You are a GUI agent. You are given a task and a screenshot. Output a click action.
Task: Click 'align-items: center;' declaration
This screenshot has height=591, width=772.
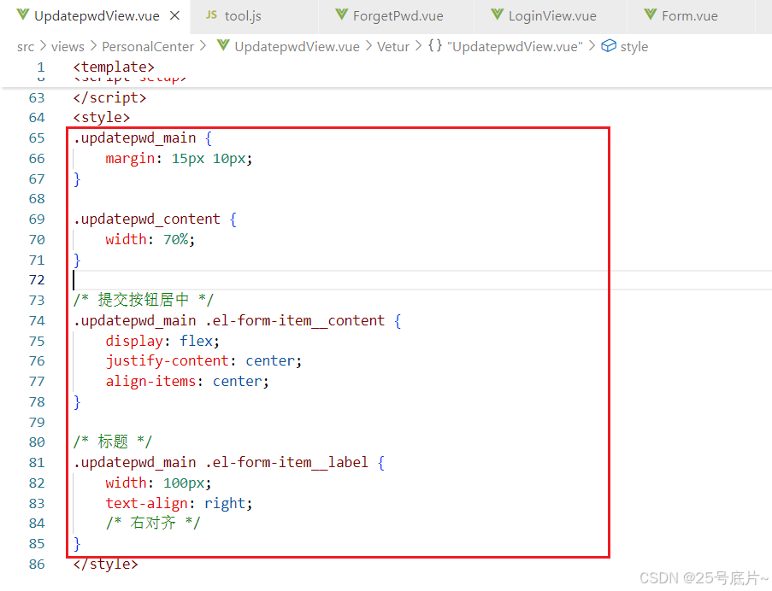tap(187, 381)
